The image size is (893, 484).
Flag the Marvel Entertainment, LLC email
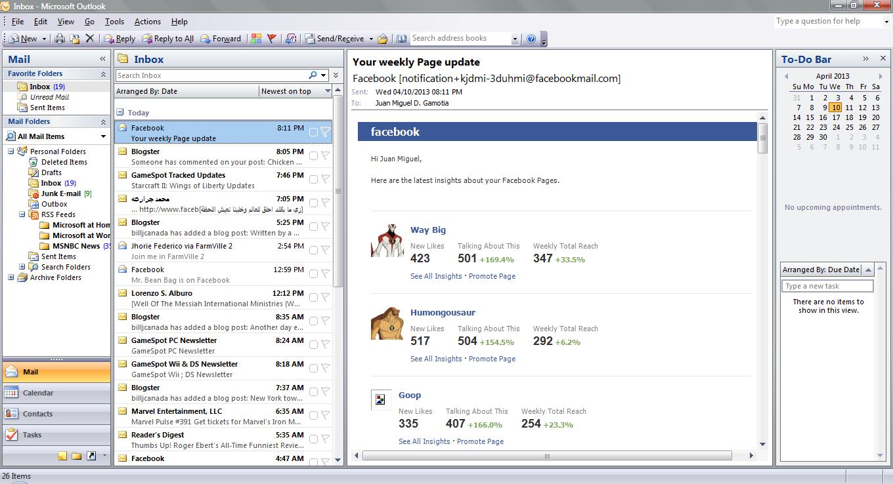(325, 416)
